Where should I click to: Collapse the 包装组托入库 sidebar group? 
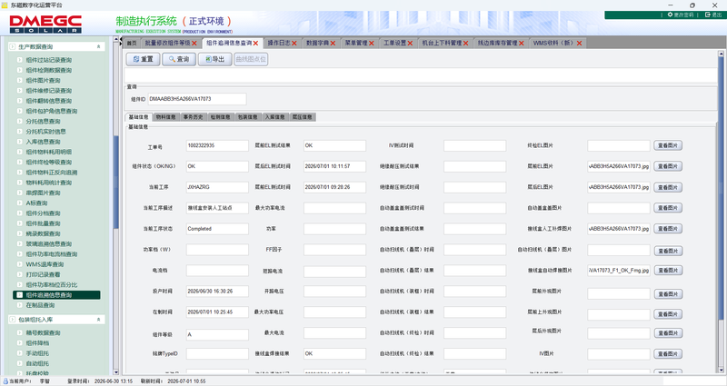[98, 320]
